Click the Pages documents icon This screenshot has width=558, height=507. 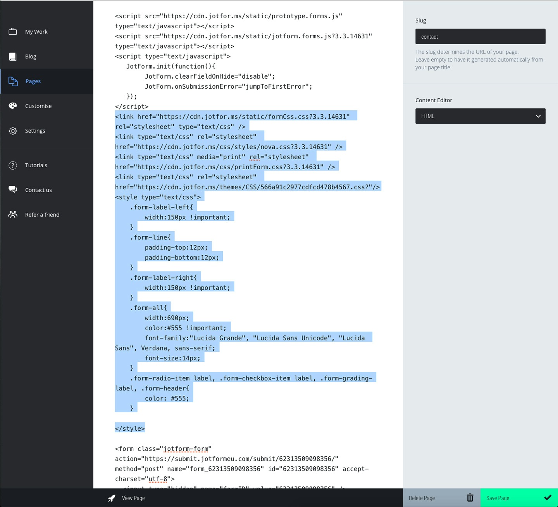click(x=13, y=81)
